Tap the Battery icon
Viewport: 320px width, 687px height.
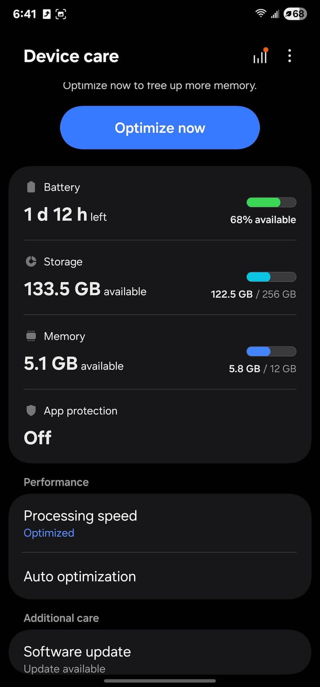(31, 187)
